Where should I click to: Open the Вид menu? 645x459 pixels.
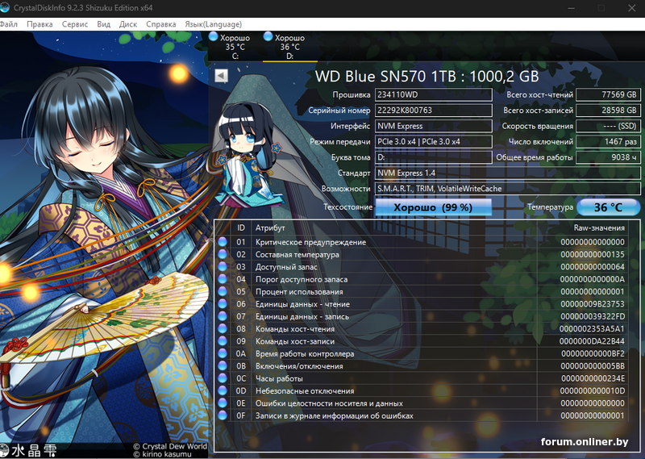click(104, 24)
